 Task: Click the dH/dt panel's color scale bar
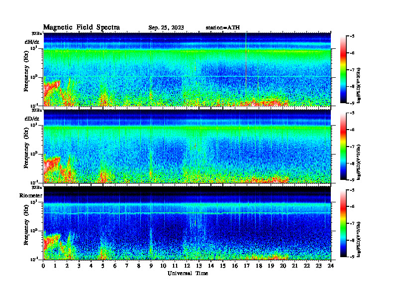343,69
